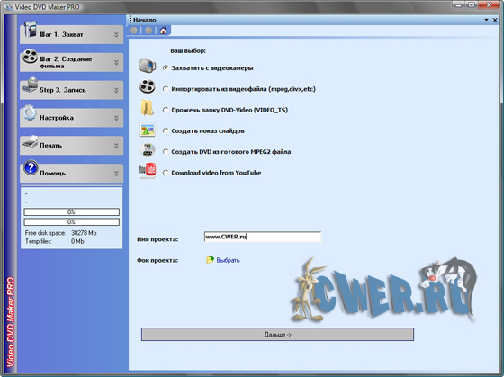Select Download video from YouTube radio button
This screenshot has height=377, width=504.
coord(166,173)
